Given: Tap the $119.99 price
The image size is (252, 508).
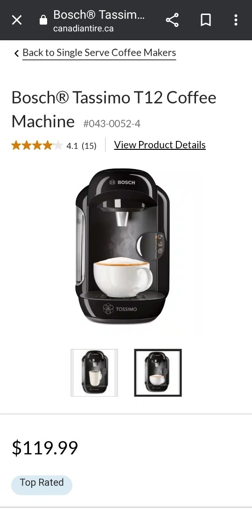Looking at the screenshot, I should pos(45,448).
